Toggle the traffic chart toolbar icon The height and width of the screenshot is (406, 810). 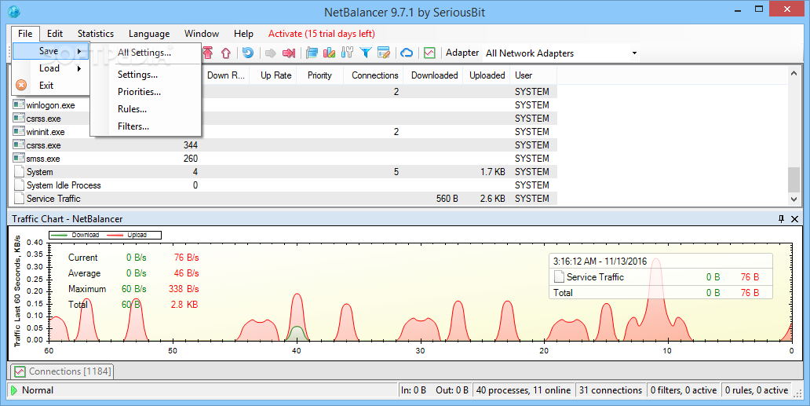click(x=429, y=53)
